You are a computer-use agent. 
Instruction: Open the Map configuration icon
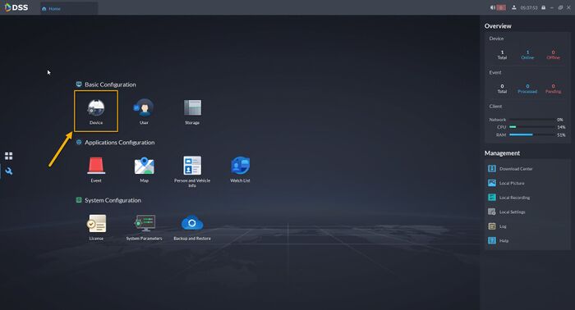(x=144, y=166)
